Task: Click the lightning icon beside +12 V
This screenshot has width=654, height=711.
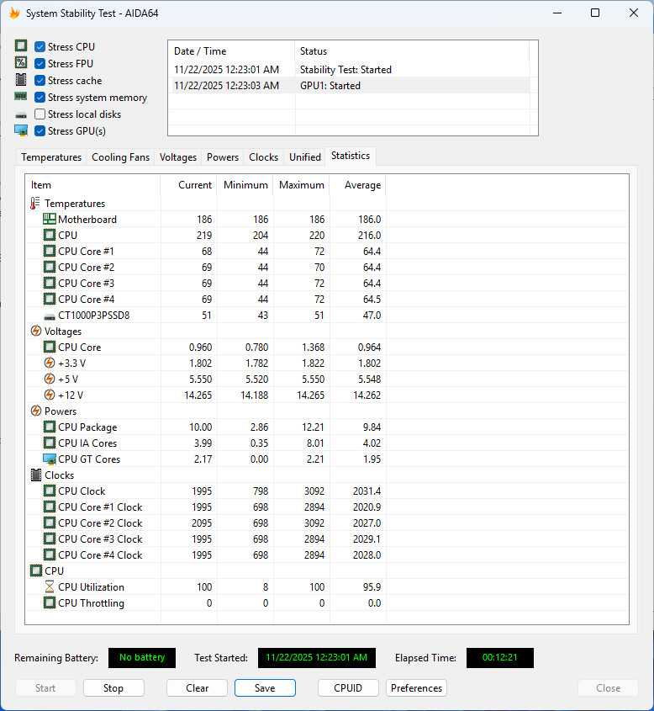Action: [x=50, y=395]
